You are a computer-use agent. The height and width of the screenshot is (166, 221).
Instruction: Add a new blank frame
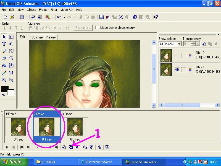point(64,147)
